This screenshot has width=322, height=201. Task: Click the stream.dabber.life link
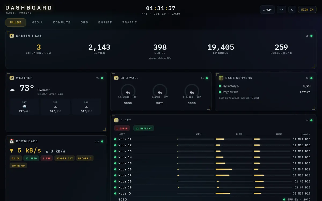(x=160, y=58)
